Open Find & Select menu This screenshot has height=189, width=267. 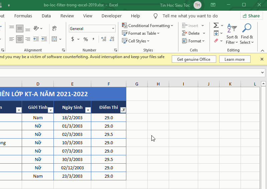click(x=247, y=34)
